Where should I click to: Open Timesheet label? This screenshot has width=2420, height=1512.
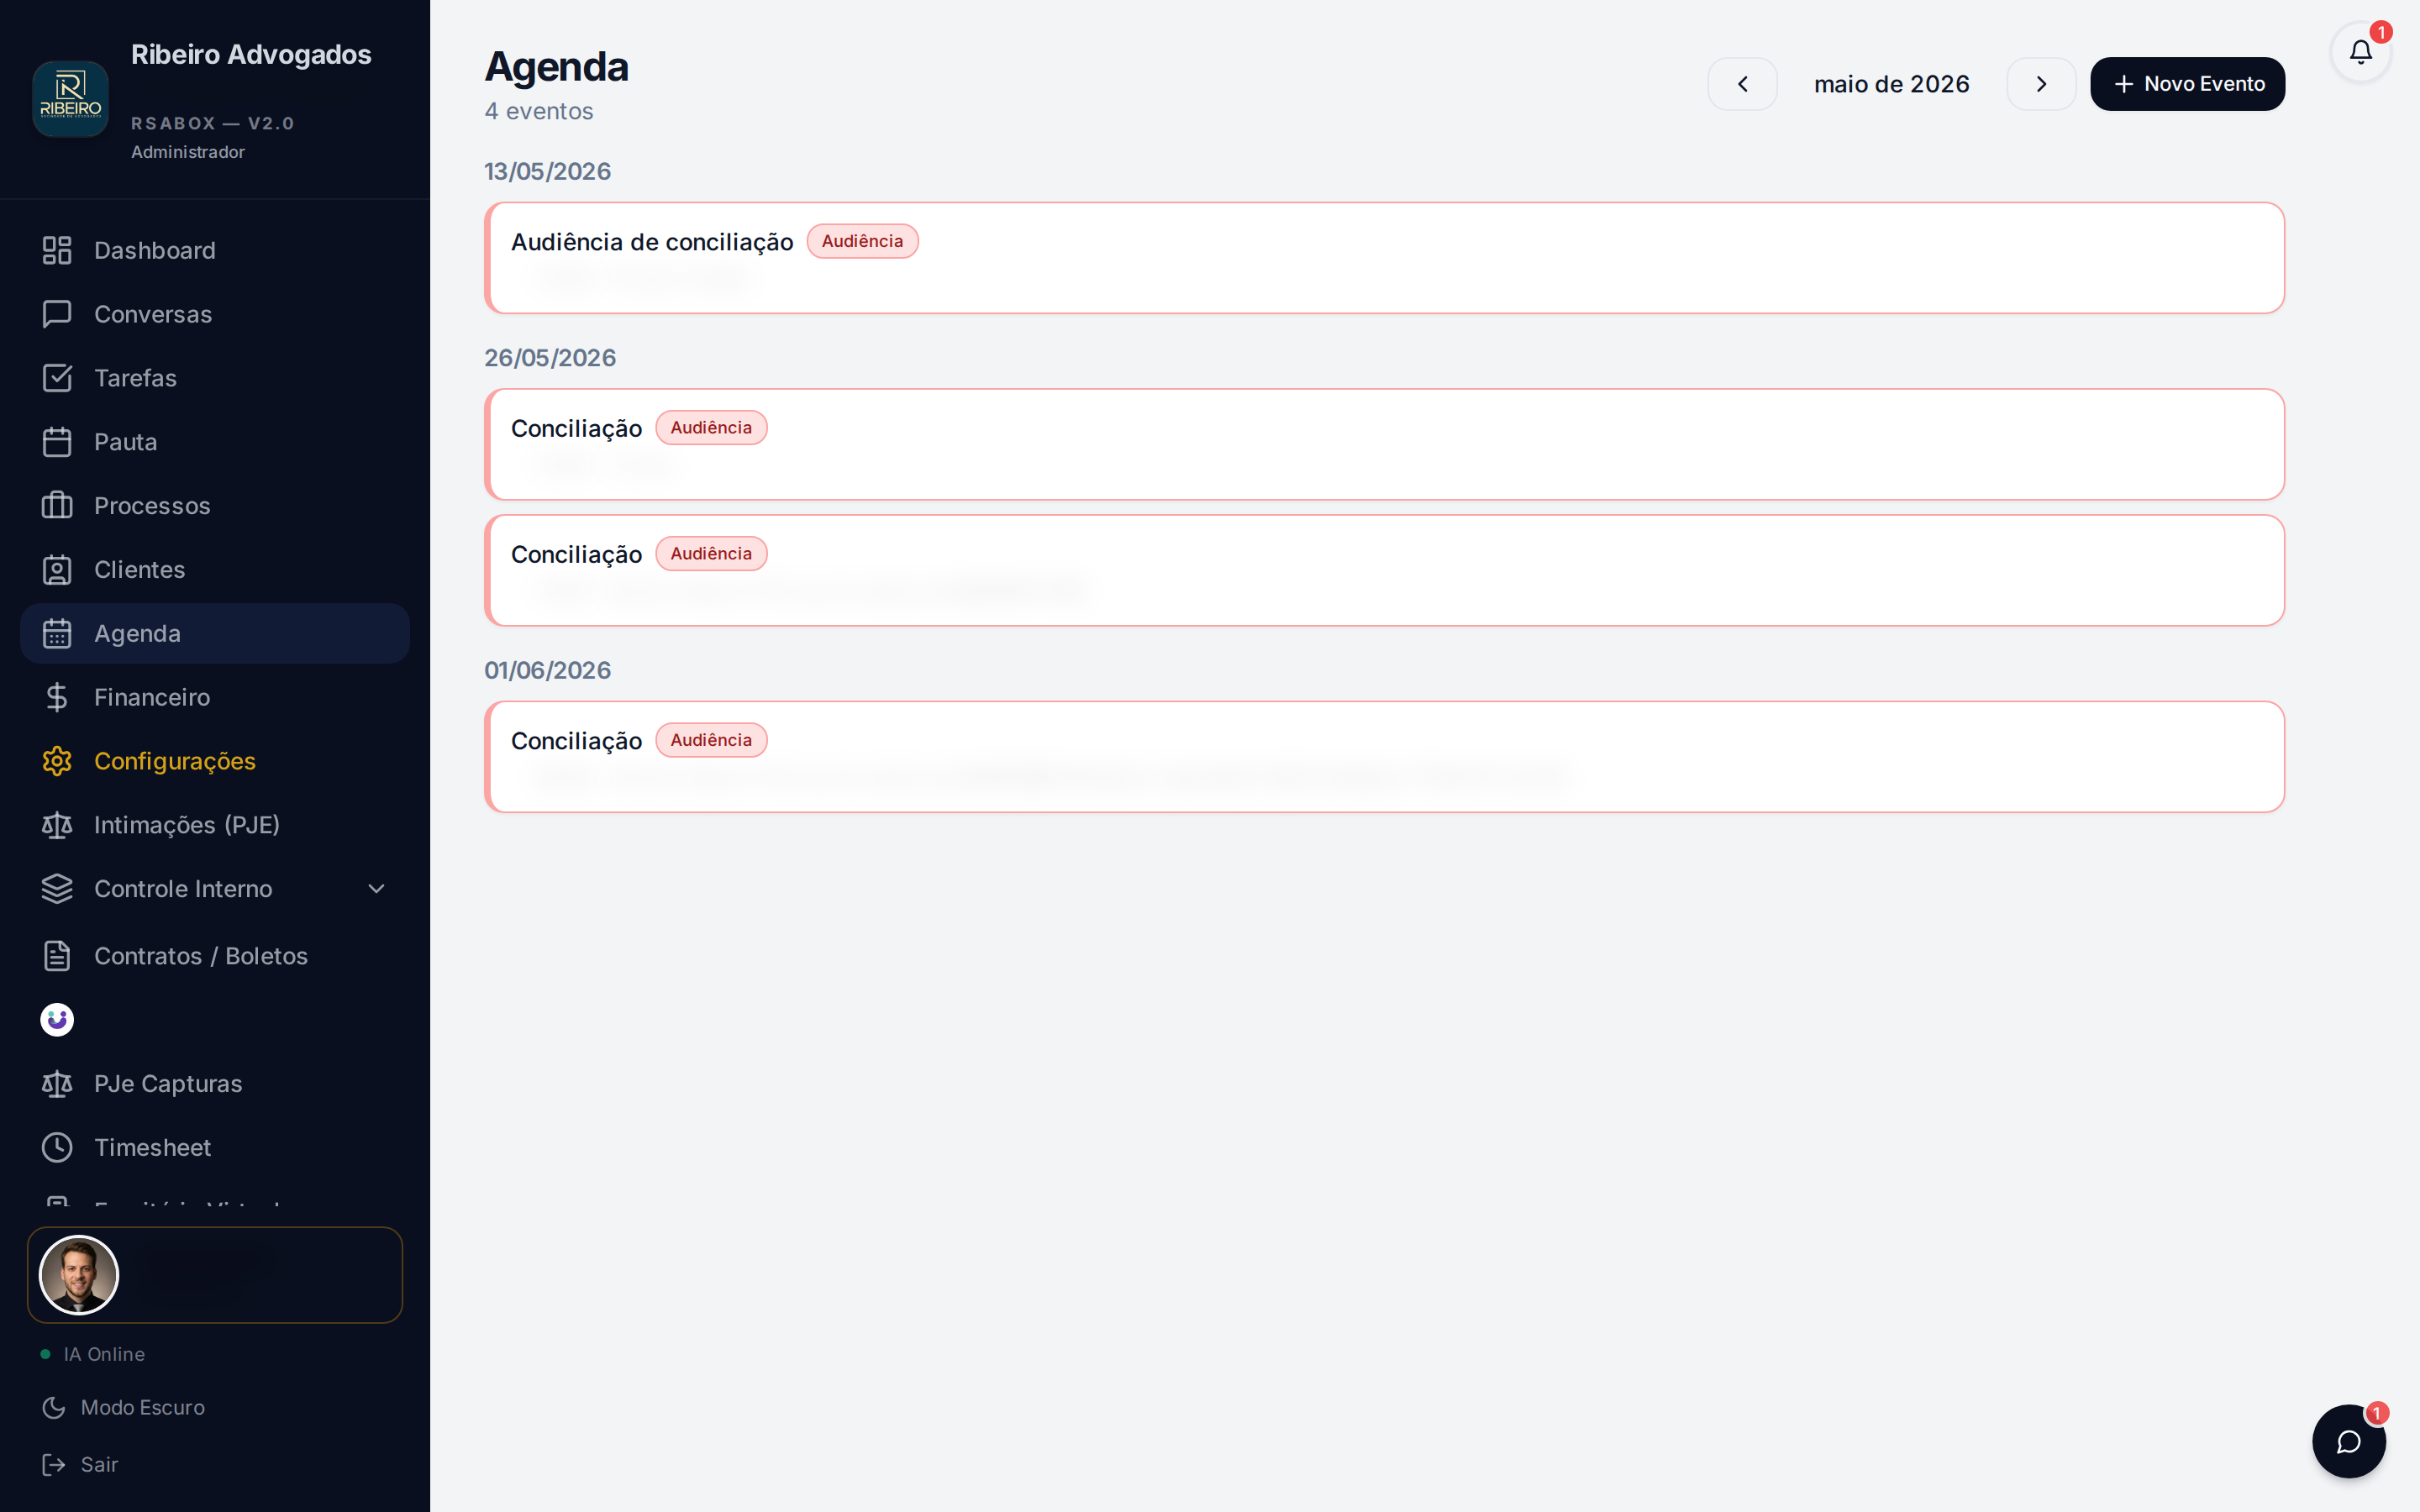tap(152, 1148)
